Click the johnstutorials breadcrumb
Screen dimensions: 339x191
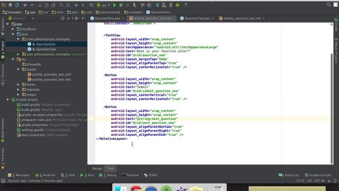point(108,12)
